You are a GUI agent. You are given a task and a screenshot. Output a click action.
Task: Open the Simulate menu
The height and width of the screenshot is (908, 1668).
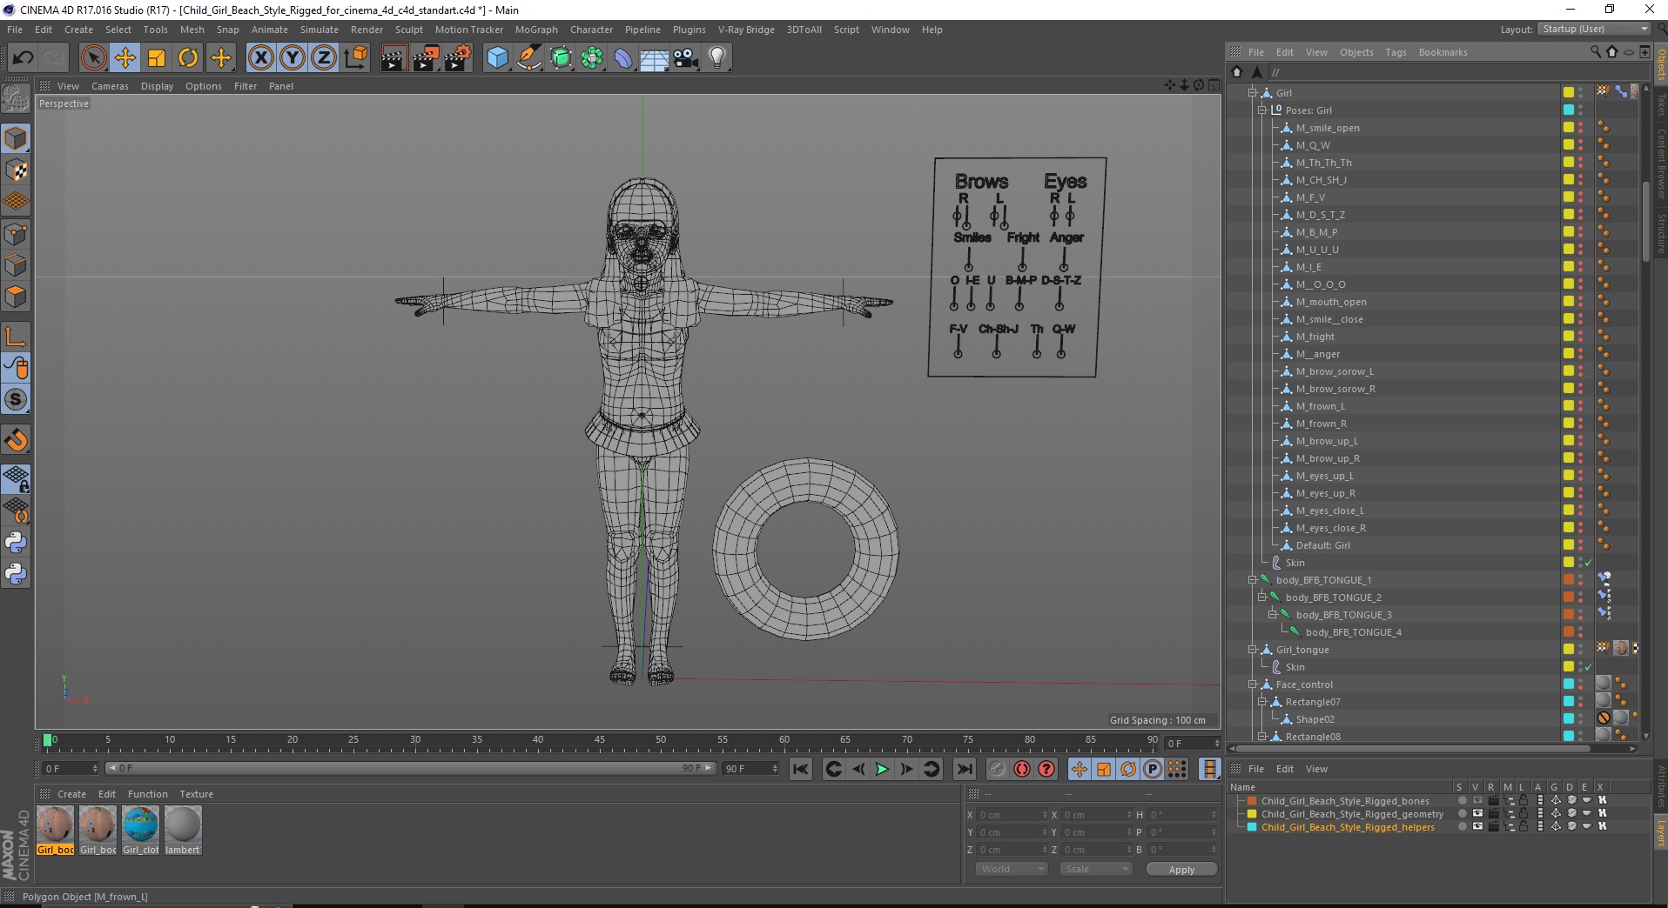tap(319, 30)
